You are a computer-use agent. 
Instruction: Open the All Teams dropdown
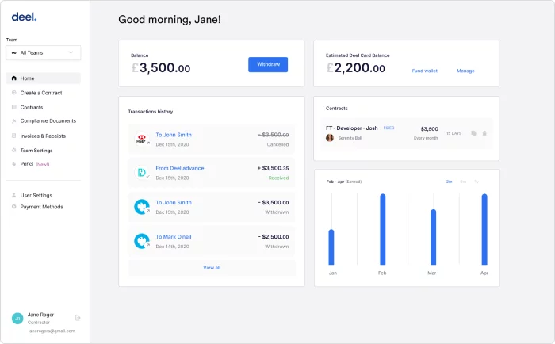[43, 53]
